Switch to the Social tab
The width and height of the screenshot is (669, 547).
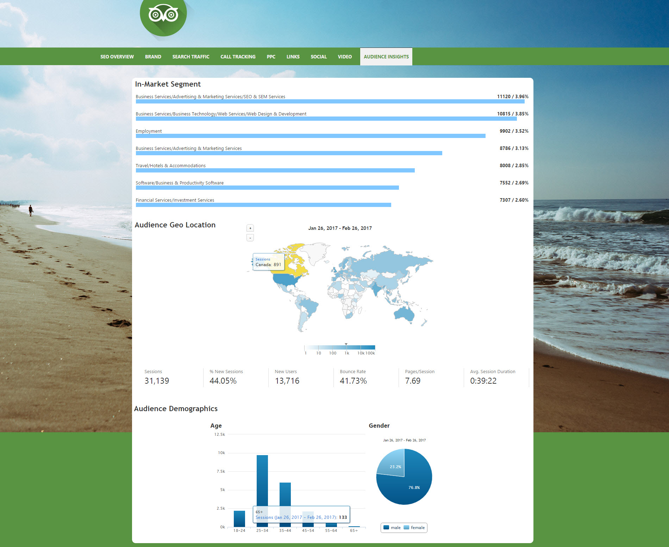click(318, 57)
